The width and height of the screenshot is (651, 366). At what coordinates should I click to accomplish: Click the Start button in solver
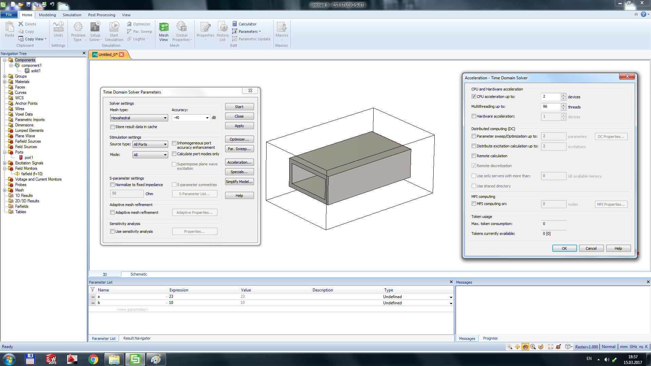point(239,106)
